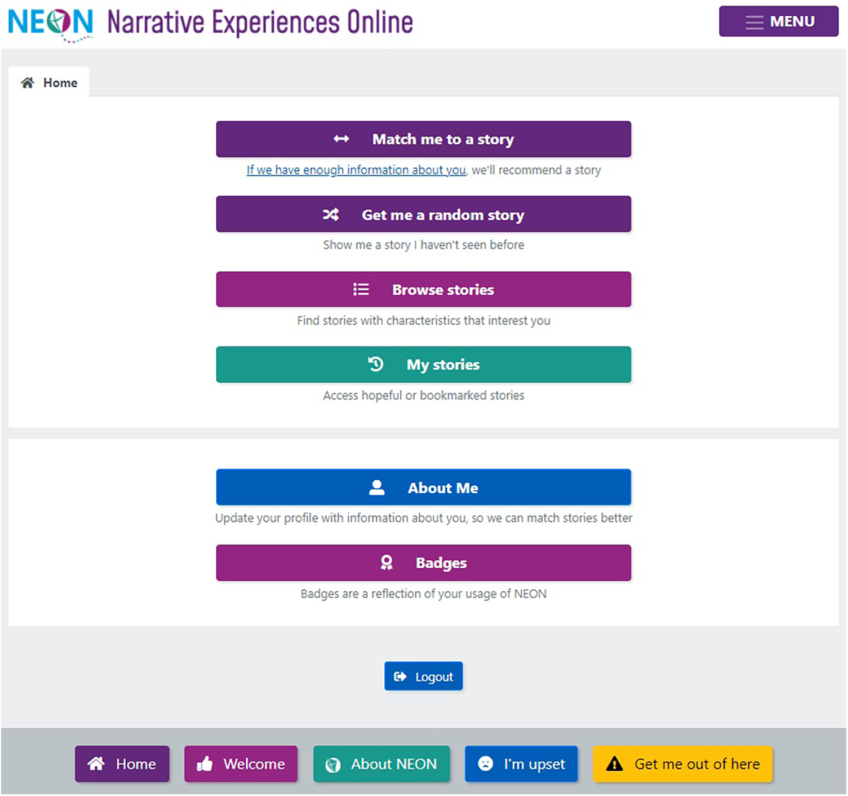This screenshot has height=796, width=848.
Task: Click the list icon on Browse stories
Action: (x=361, y=290)
